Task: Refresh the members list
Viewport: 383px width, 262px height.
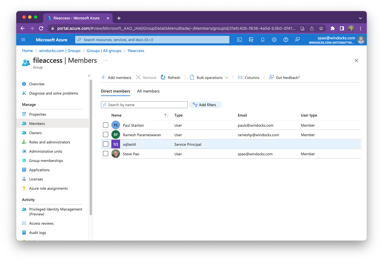Action: [x=170, y=77]
